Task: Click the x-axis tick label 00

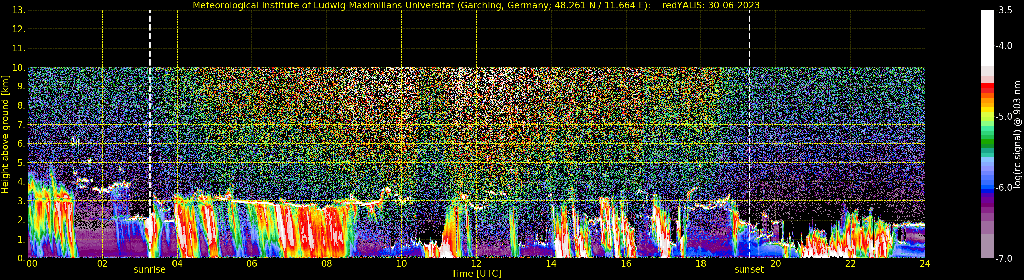Action: [32, 263]
